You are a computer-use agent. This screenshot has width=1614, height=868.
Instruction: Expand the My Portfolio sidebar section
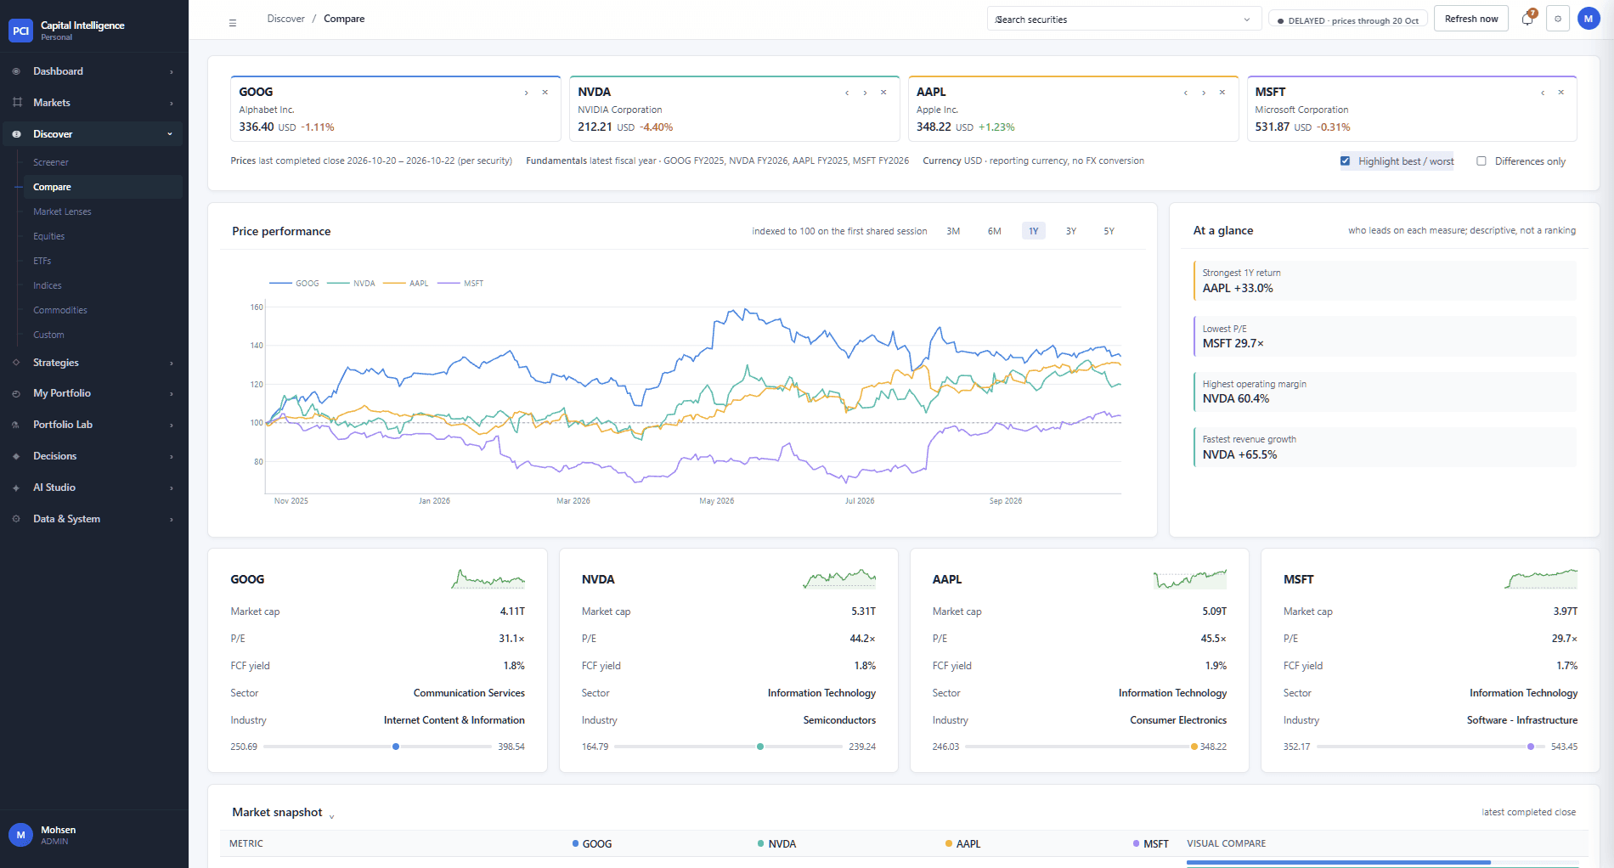click(92, 393)
